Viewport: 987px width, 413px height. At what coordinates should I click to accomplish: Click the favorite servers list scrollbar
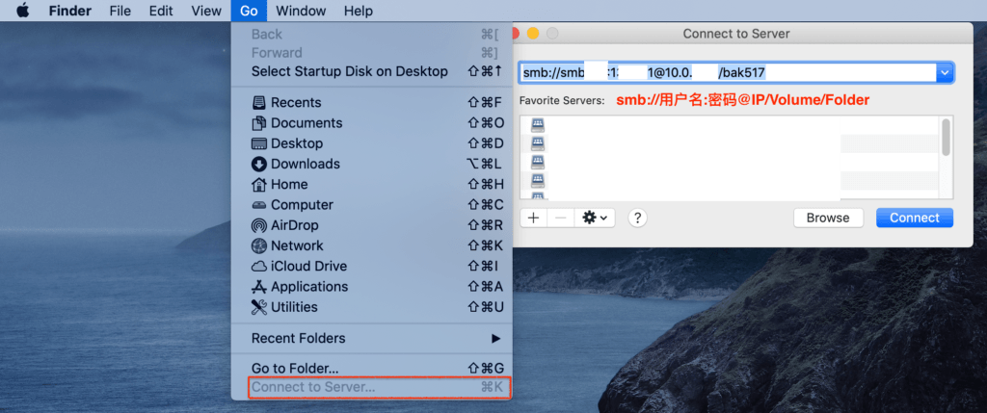(x=947, y=137)
